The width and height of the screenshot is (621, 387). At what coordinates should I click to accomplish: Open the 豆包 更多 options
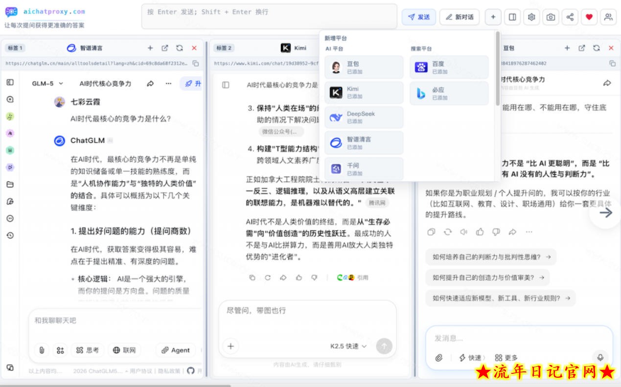[x=506, y=358]
